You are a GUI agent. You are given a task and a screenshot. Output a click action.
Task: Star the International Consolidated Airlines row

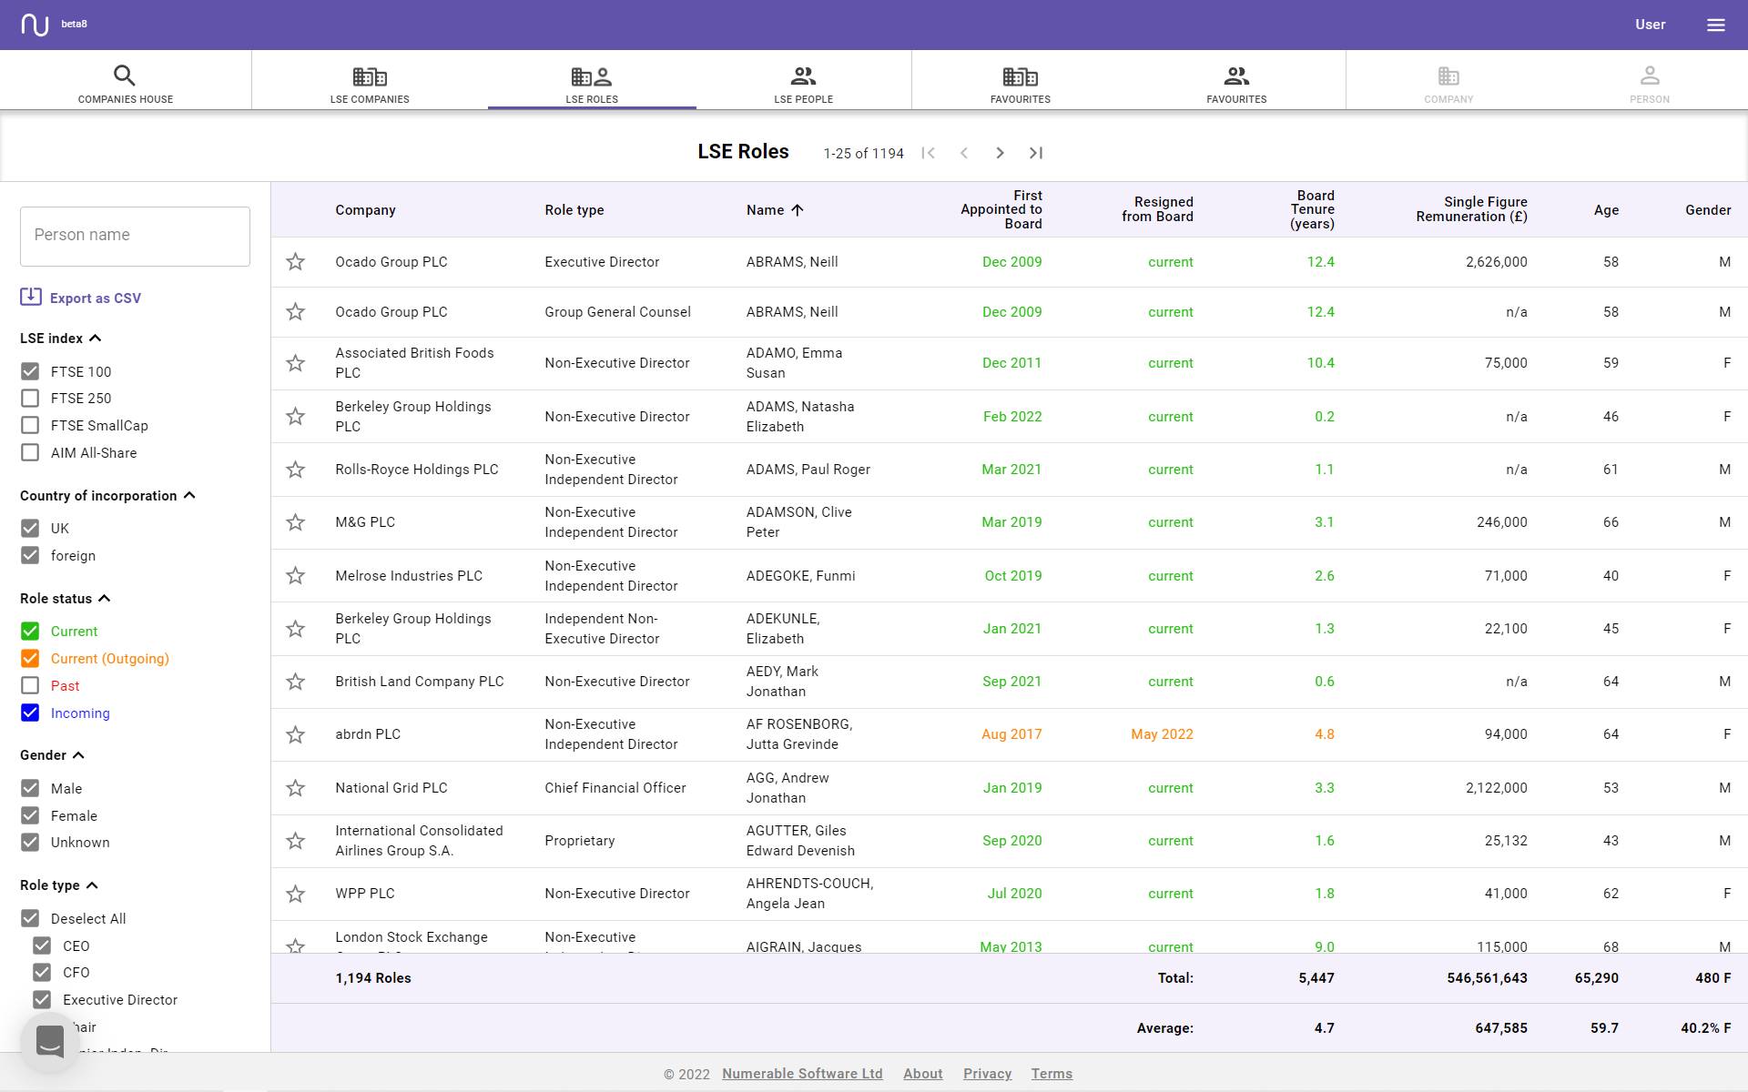click(x=295, y=841)
